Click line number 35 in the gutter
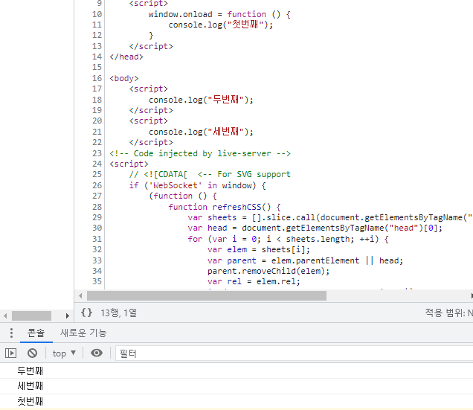The image size is (473, 410). [97, 282]
